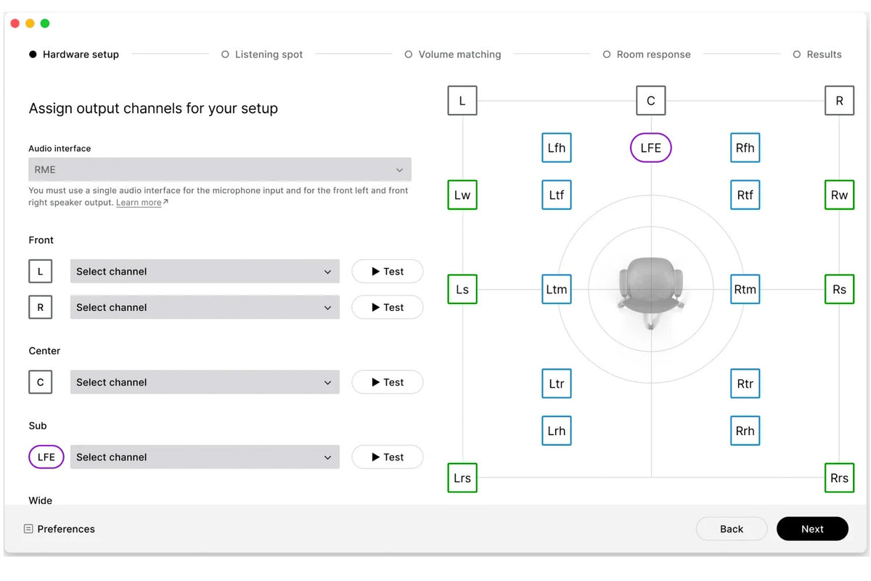
Task: Select the Rtf top front speaker
Action: click(745, 195)
